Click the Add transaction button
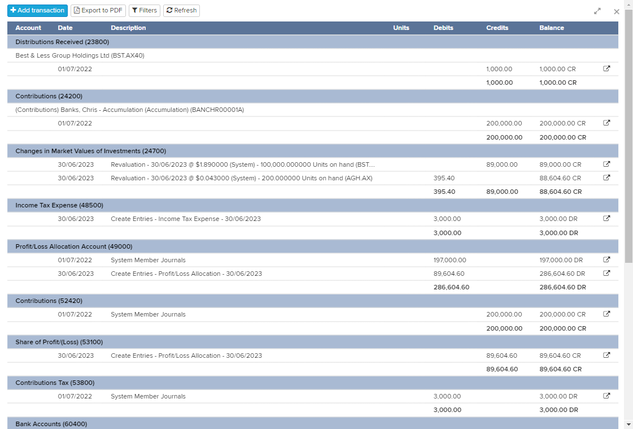Screen dimensions: 633x429 pos(37,10)
